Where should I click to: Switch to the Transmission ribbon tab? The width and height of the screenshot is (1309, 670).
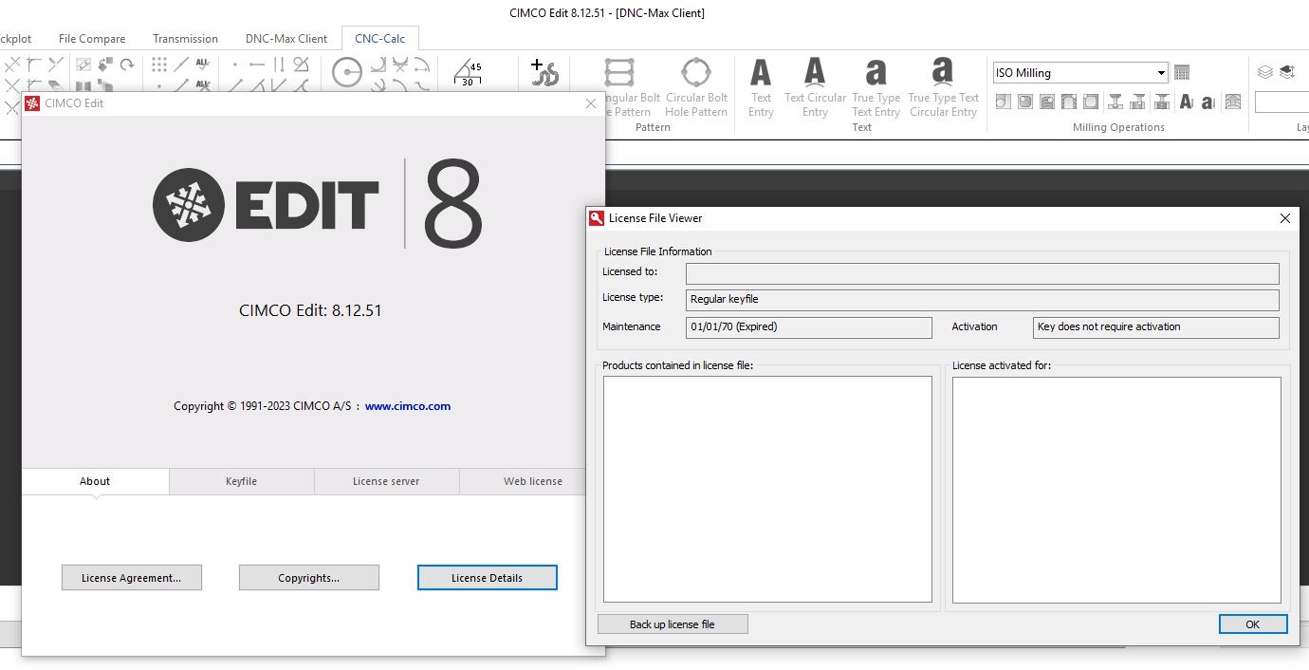coord(185,39)
